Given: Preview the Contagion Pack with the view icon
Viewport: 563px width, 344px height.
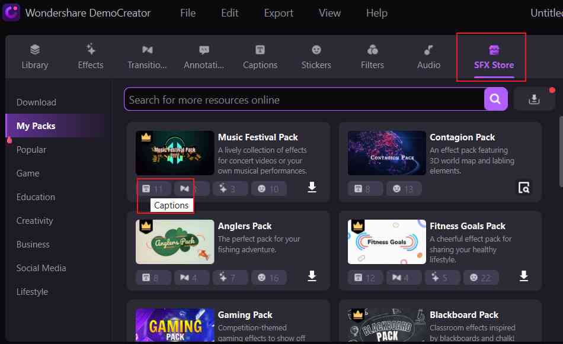Looking at the screenshot, I should [x=524, y=187].
